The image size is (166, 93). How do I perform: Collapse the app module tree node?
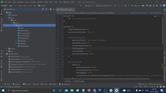point(4,13)
